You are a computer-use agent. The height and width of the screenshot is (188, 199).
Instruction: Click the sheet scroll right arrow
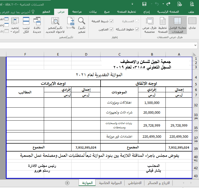click(x=191, y=183)
